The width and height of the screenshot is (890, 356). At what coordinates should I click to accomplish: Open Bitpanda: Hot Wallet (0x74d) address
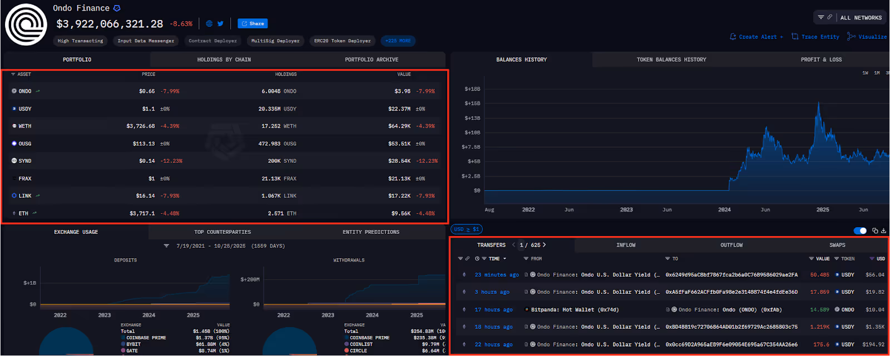click(575, 309)
